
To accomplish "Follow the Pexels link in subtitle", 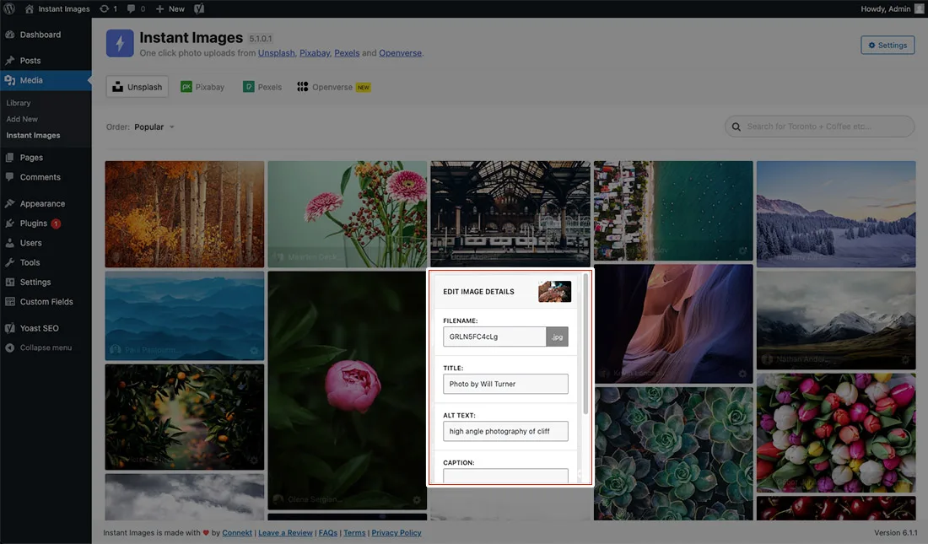I will click(x=347, y=53).
